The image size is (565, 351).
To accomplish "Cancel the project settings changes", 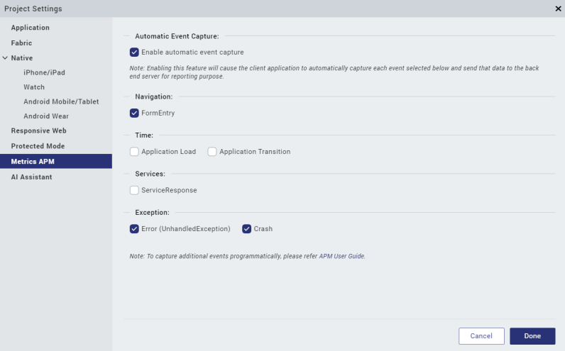I will (x=481, y=336).
